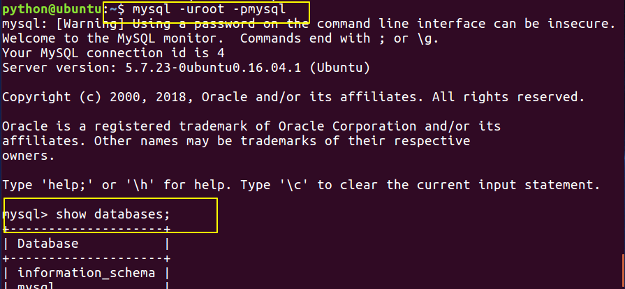Click the '(Ubuntu)' text in server version
This screenshot has width=625, height=289.
[x=340, y=68]
